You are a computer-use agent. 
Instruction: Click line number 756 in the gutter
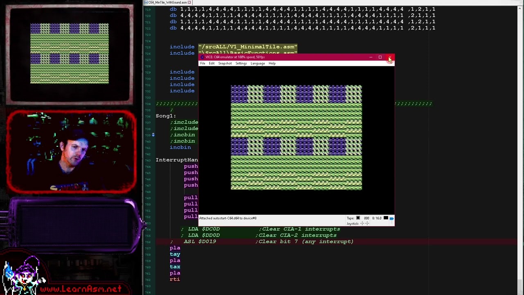pos(147,242)
